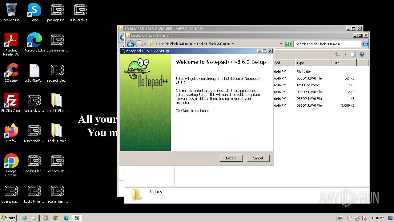Open the Google Chrome desktop shortcut

coord(11,165)
